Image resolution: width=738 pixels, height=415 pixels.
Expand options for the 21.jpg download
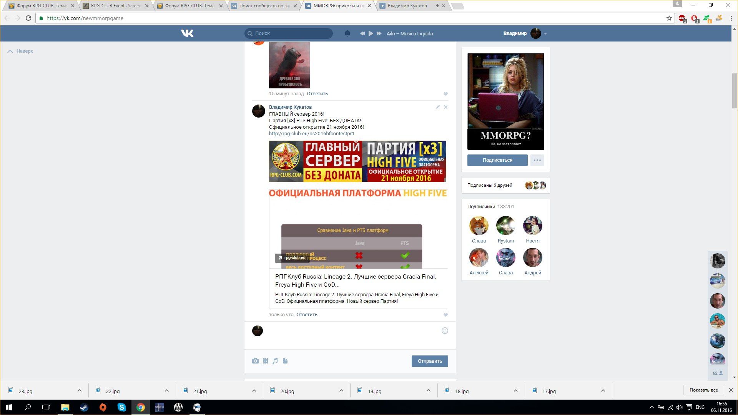[254, 391]
